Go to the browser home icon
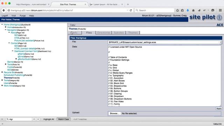This screenshot has width=224, height=126. 193,10
